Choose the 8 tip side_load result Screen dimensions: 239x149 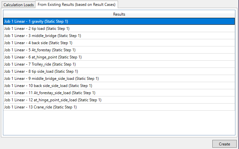click(119, 71)
